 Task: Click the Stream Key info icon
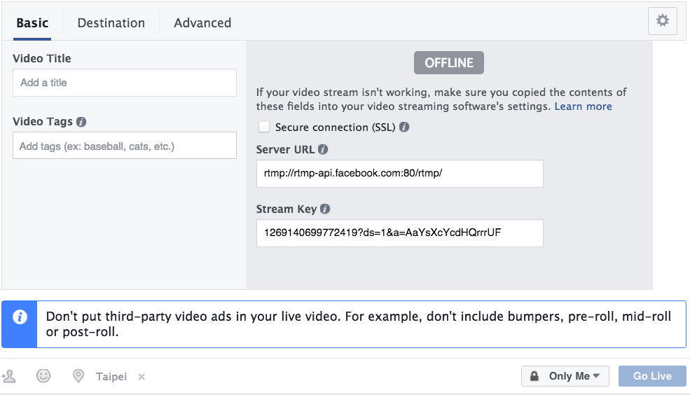click(325, 209)
